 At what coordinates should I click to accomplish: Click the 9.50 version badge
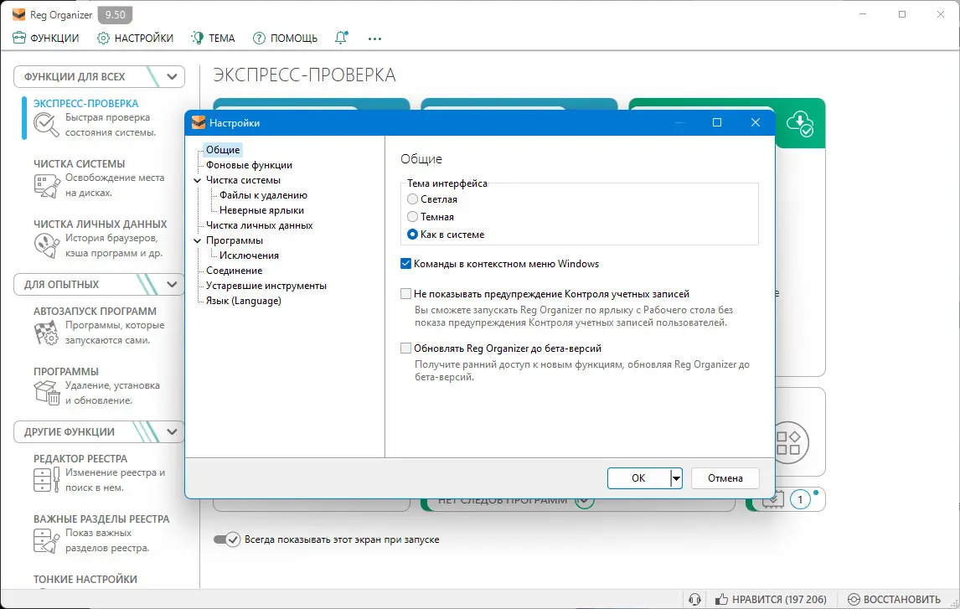tap(115, 15)
